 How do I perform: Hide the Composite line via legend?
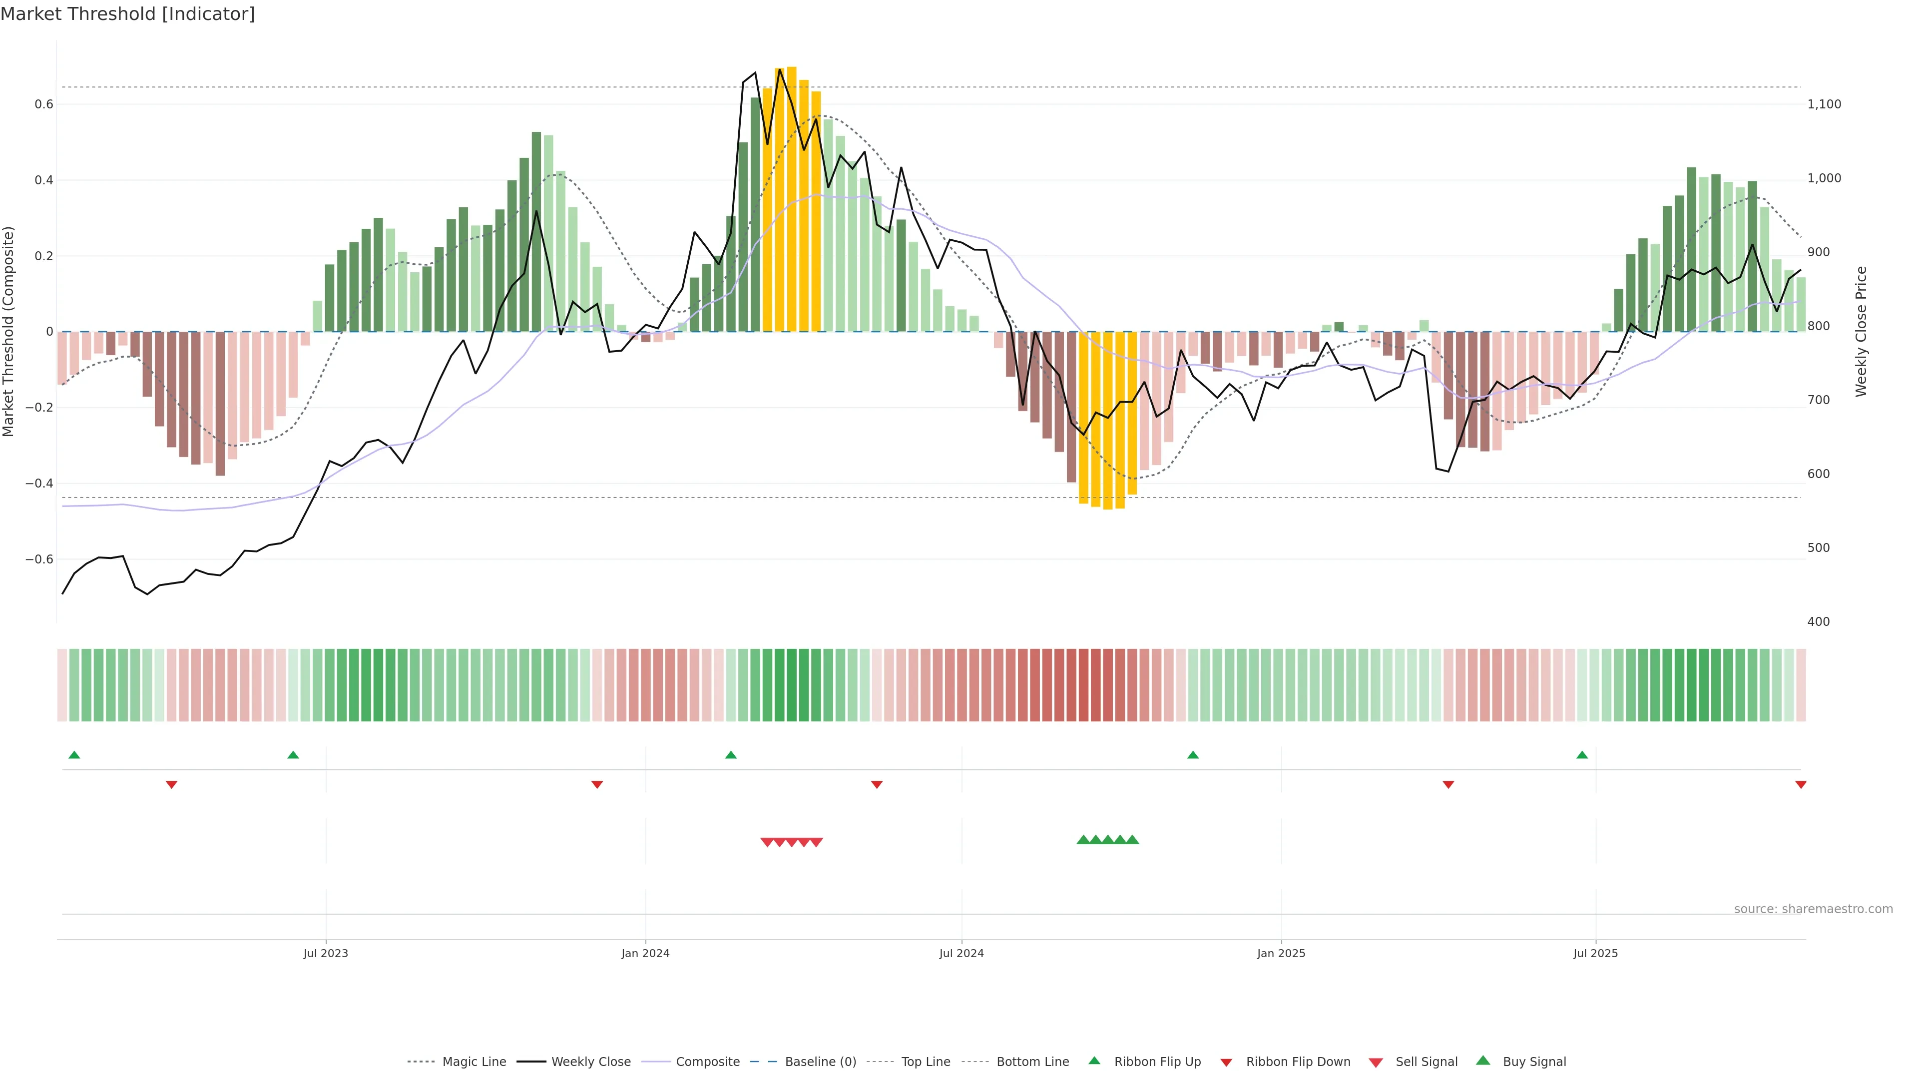[x=707, y=1062]
